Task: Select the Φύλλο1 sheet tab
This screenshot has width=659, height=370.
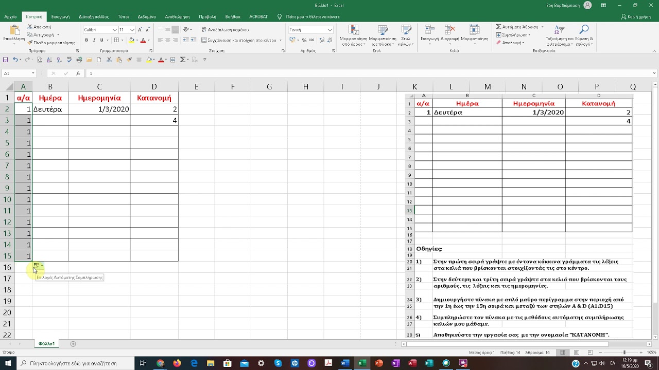Action: (46, 344)
